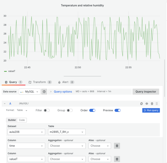The height and width of the screenshot is (163, 167).
Task: Delete query A with the trash icon
Action: coord(152,104)
